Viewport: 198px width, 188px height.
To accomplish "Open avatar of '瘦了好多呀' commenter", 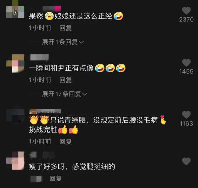I will (x=15, y=161).
